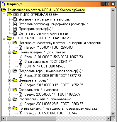This screenshot has width=117, height=122.
Task: Collapse Установить заготовку в патрон node
Action: (9, 43)
